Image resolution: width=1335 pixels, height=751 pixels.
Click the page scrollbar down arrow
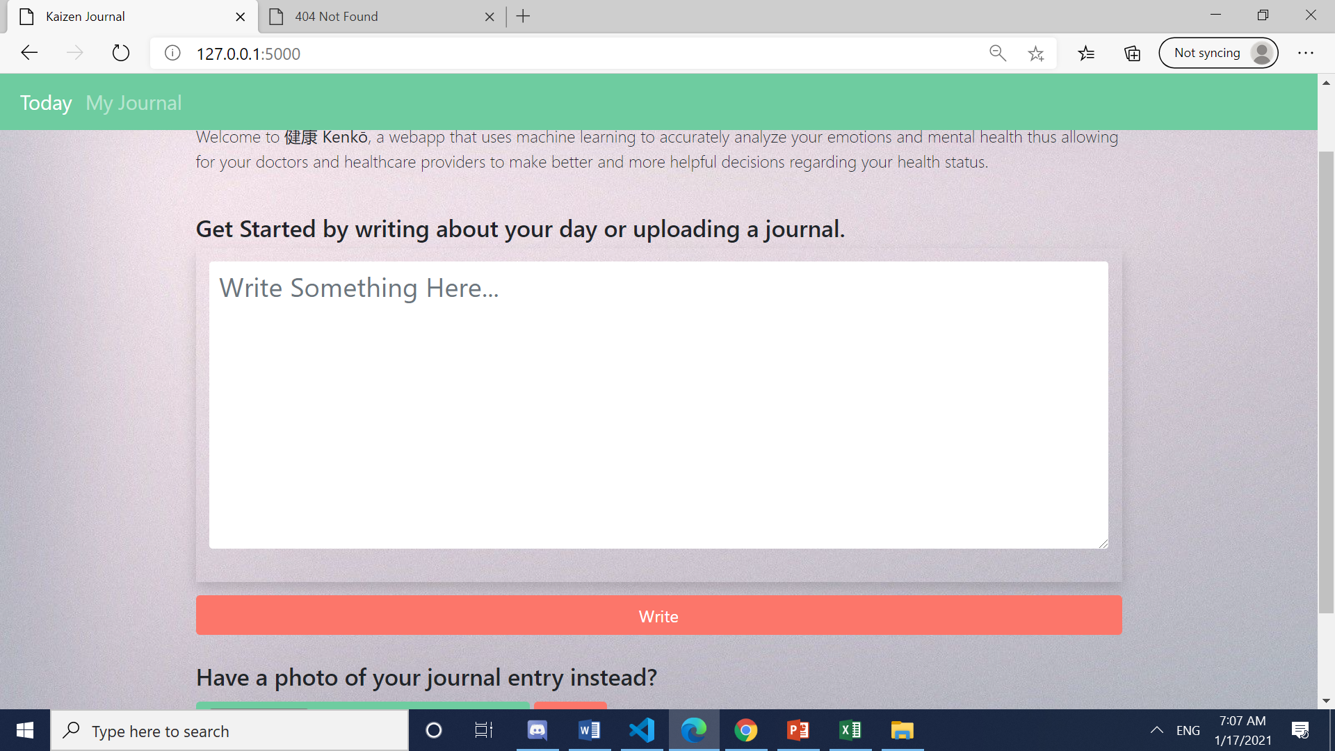coord(1326,701)
